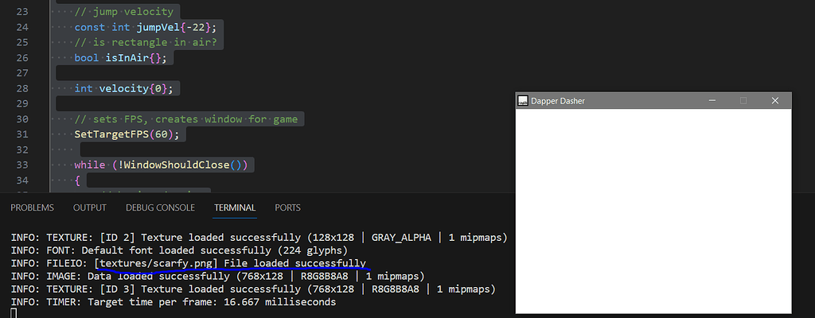Switch to the PROBLEMS panel tab
This screenshot has width=815, height=318.
pyautogui.click(x=32, y=207)
